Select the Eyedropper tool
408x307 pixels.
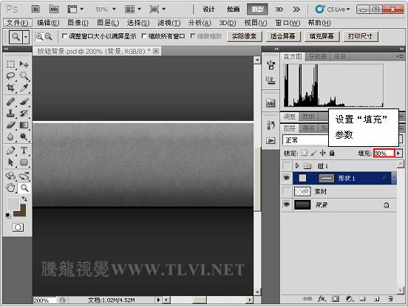tap(24, 88)
